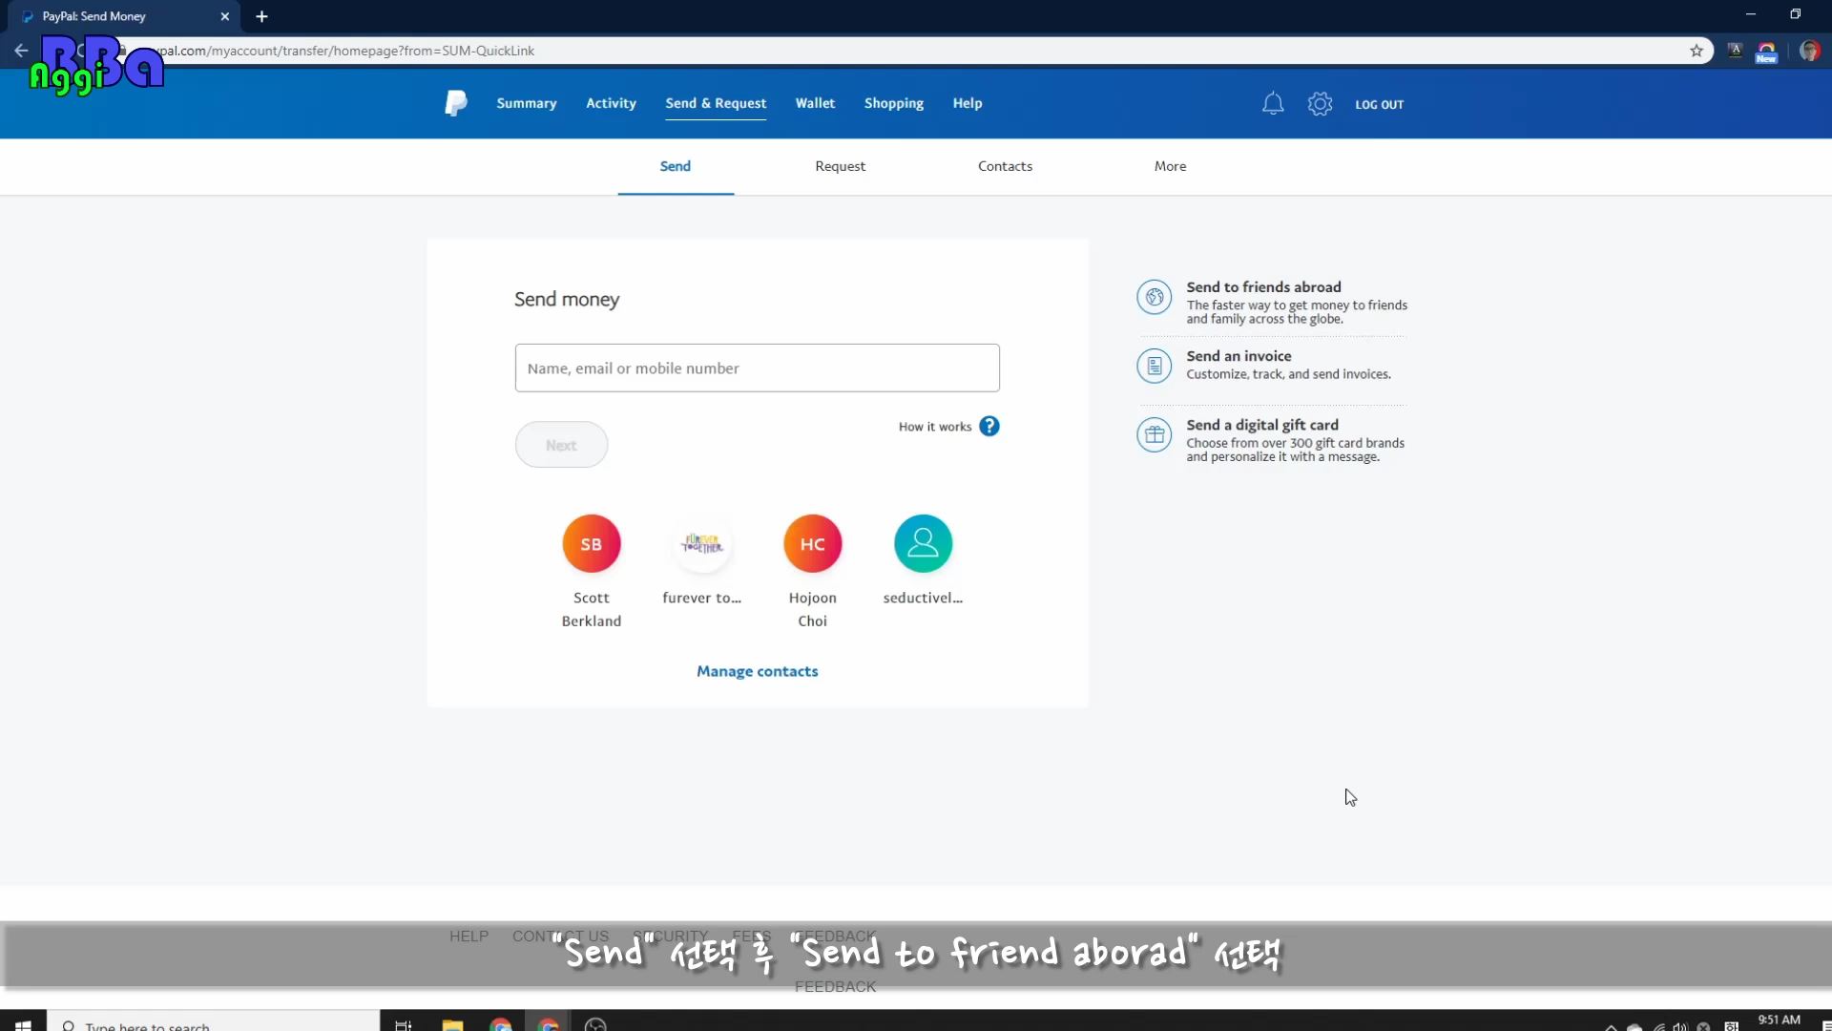The width and height of the screenshot is (1832, 1031).
Task: Click the How it works link
Action: coord(935,427)
